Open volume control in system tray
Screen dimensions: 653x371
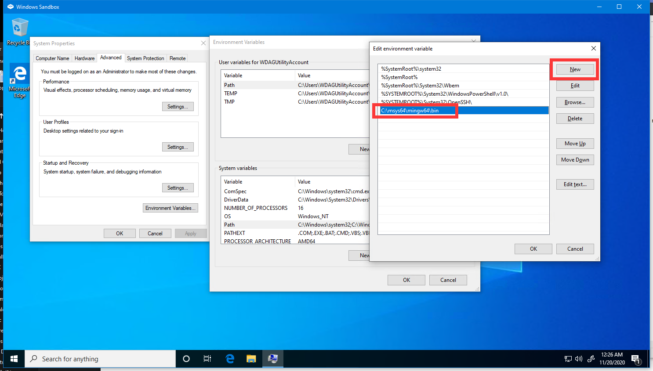pyautogui.click(x=579, y=359)
